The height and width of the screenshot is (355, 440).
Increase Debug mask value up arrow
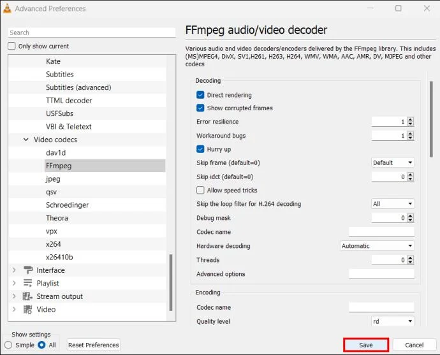410,215
